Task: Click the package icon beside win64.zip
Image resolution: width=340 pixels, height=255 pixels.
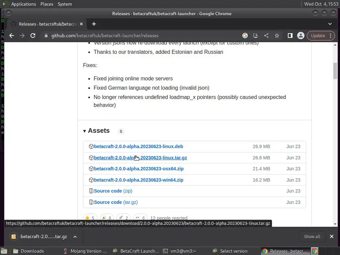Action: (x=91, y=180)
